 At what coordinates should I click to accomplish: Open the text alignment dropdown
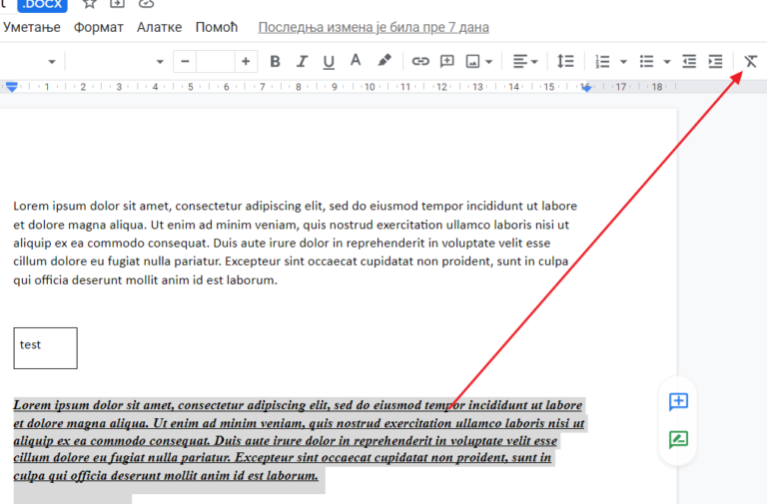point(525,62)
